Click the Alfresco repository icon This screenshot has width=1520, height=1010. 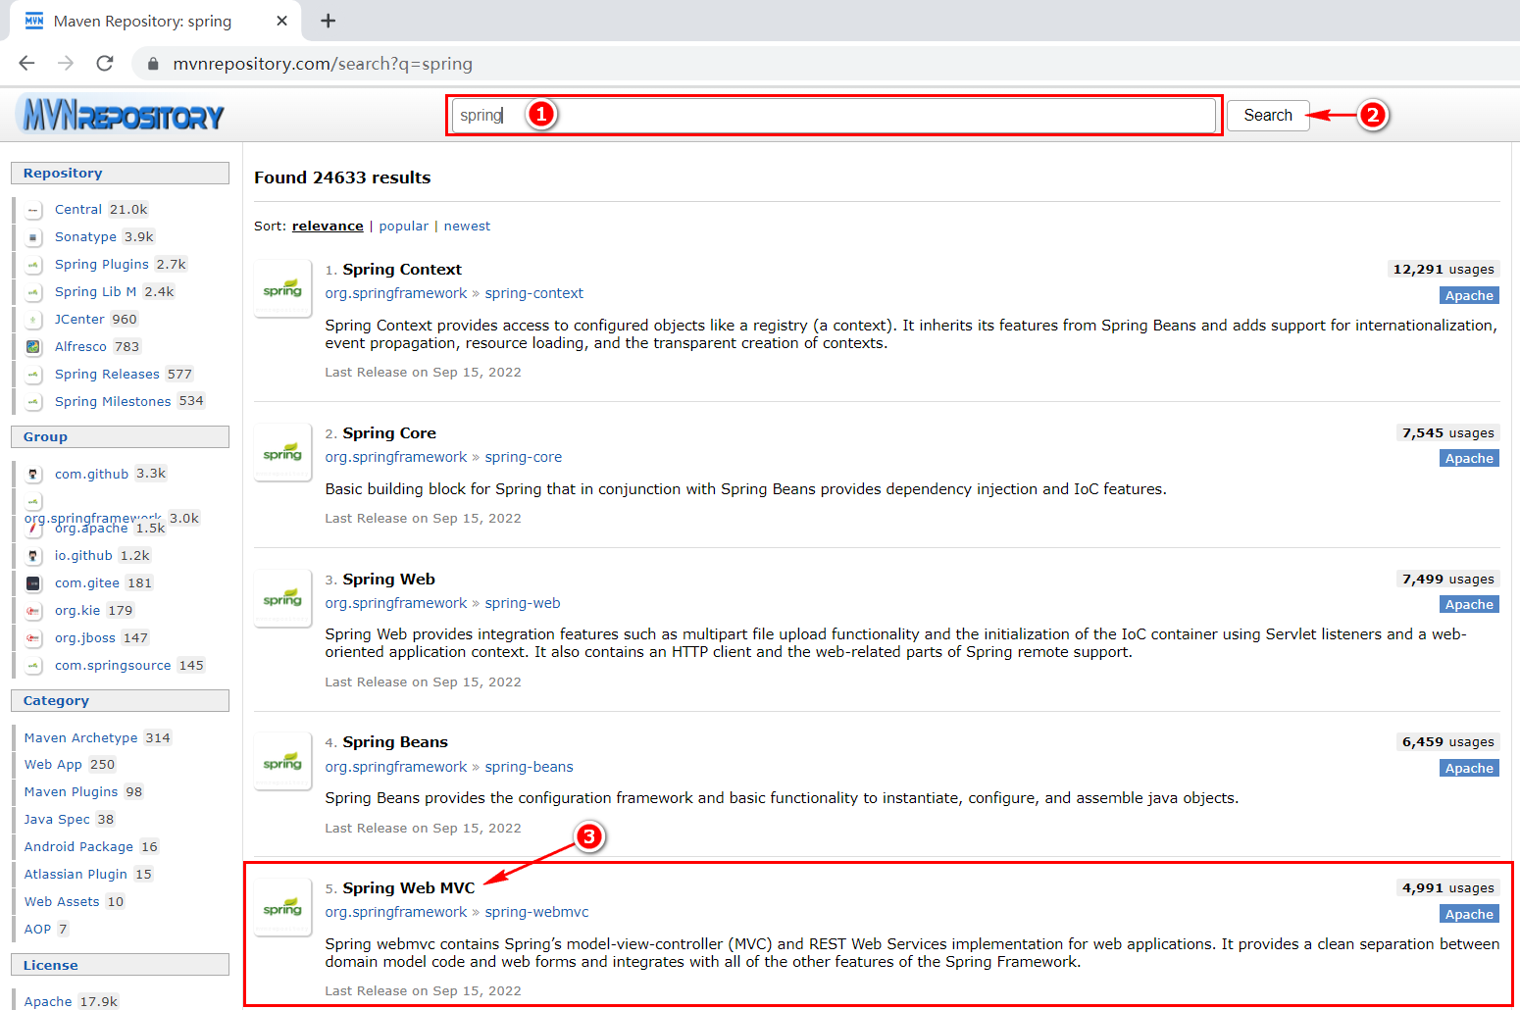pyautogui.click(x=33, y=347)
